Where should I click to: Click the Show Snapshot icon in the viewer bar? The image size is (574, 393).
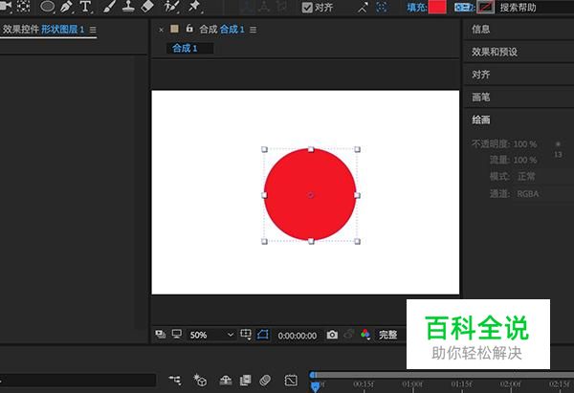point(349,335)
